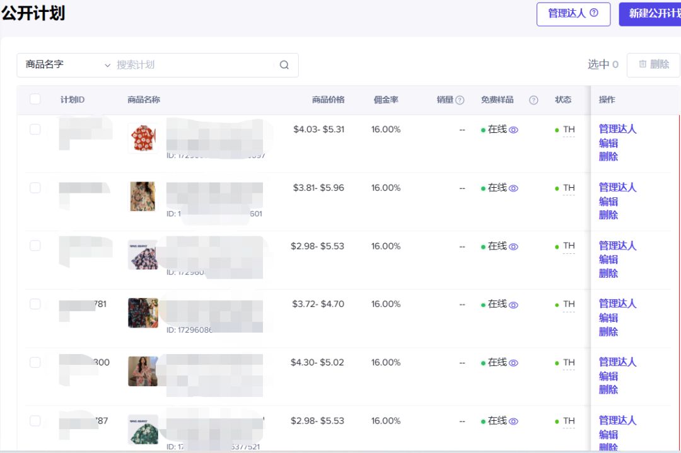681x453 pixels.
Task: Click the eye icon beside 在线 in last row
Action: pos(513,421)
